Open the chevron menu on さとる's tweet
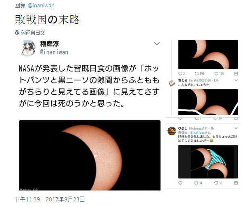Viewport: 247px width, 207px height. point(236,80)
